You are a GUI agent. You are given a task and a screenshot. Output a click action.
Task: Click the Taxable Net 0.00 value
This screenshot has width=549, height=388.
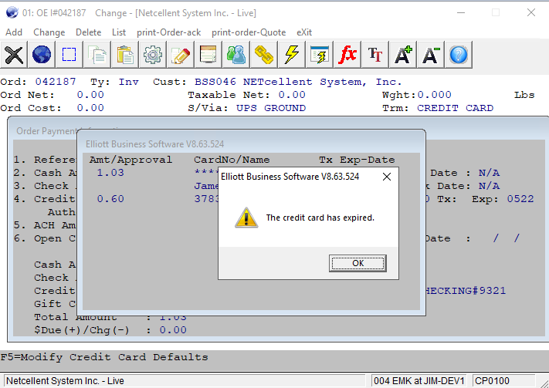click(292, 95)
